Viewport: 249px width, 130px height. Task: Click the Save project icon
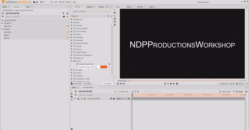tap(37, 2)
